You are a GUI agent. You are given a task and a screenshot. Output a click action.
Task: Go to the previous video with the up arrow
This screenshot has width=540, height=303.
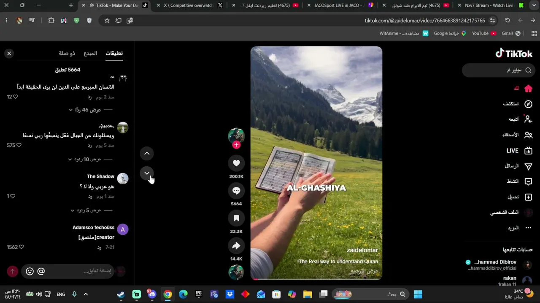(x=147, y=154)
